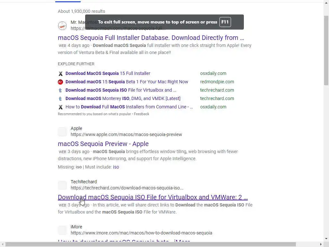Click techrechard icon beside the Monterey ISO suggestion
Viewport: 329px width, 247px height.
pyautogui.click(x=60, y=99)
